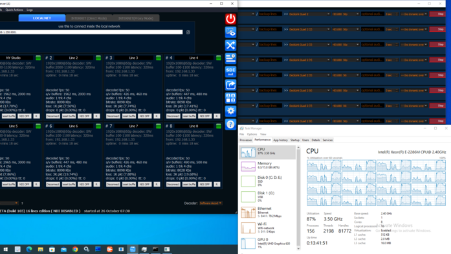Open the help question mark icon
451x254 pixels.
230,124
